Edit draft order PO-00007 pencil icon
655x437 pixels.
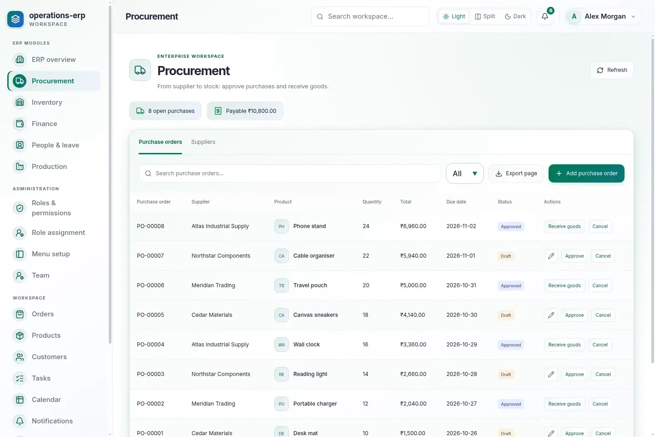coord(551,256)
